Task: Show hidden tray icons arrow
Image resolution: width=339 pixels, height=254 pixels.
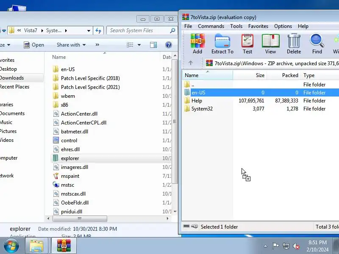Action: pyautogui.click(x=266, y=246)
